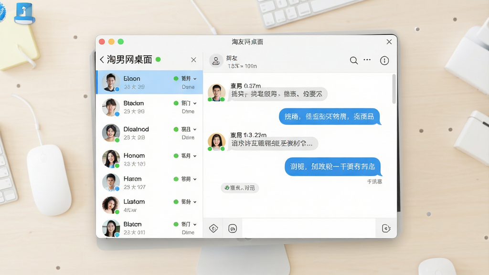Viewport: 489px width, 275px height.
Task: Open the blue hat desktop icon
Action: [24, 13]
